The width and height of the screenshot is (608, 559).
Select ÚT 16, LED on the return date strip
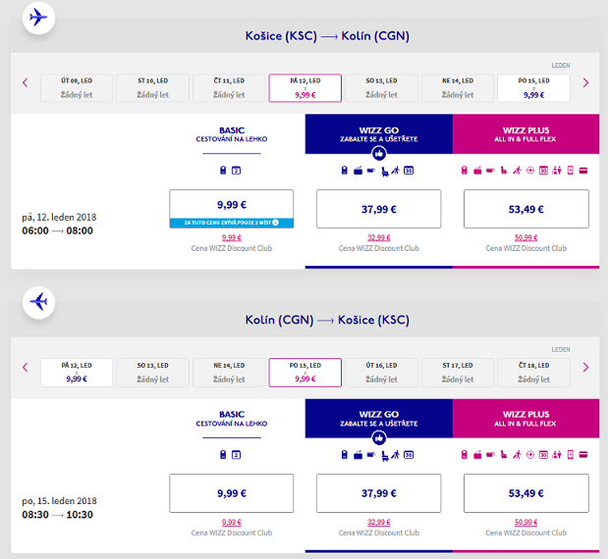[381, 373]
